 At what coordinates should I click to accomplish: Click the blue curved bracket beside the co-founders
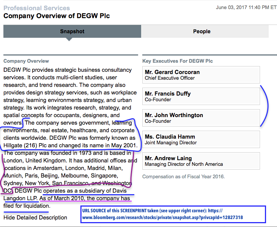click(267, 106)
